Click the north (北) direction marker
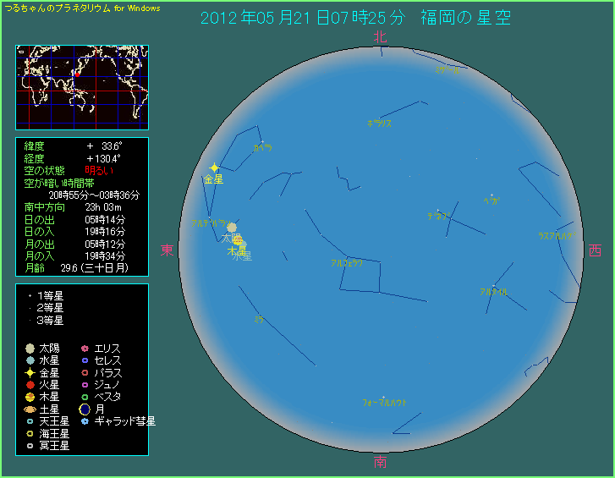 point(380,36)
